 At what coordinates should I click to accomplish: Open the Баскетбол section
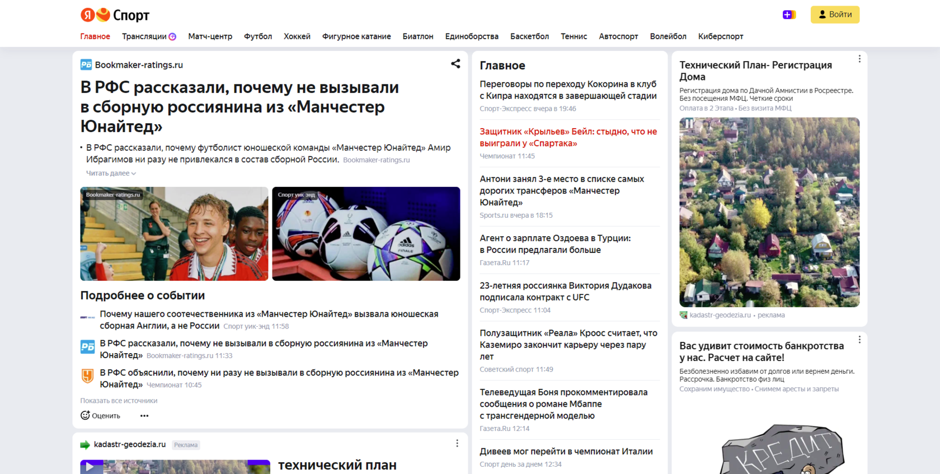(529, 36)
